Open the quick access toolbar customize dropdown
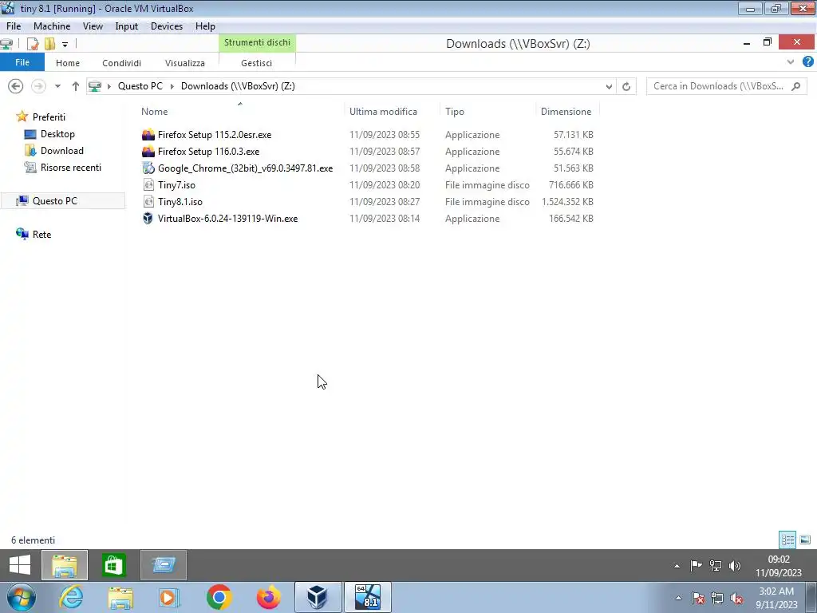Viewport: 817px width, 613px height. tap(65, 45)
